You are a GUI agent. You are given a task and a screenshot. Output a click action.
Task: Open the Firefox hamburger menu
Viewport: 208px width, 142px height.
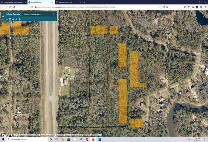pos(205,7)
